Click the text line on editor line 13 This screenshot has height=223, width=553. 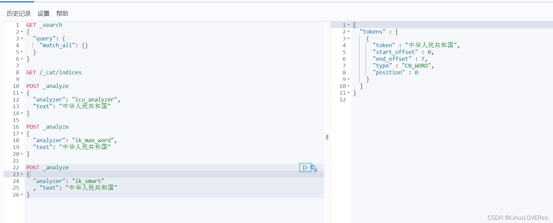pyautogui.click(x=72, y=107)
